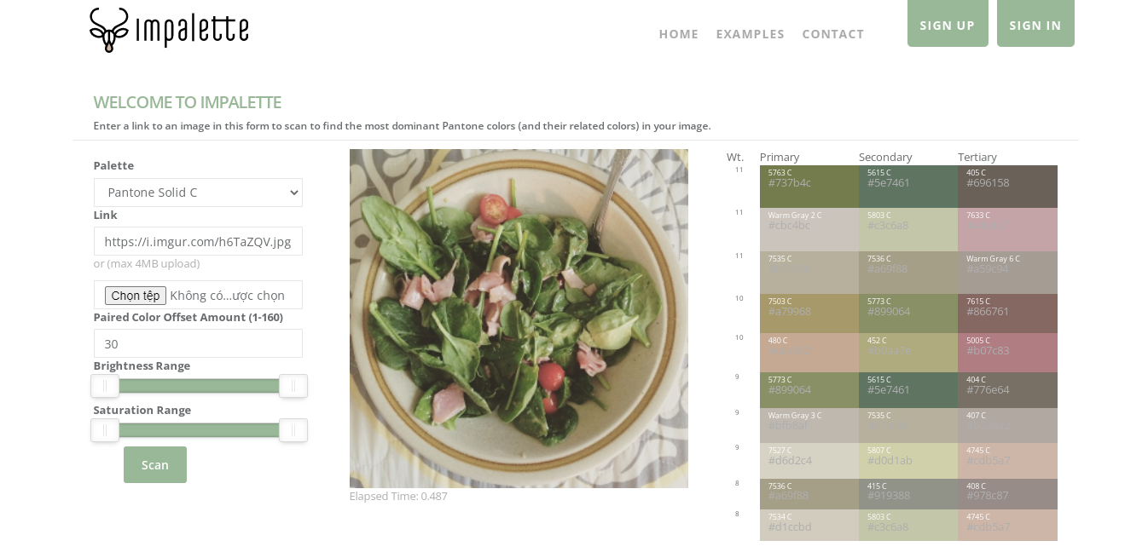Click the Paired Color Offset Amount field
Viewport: 1148px width, 558px height.
point(198,343)
